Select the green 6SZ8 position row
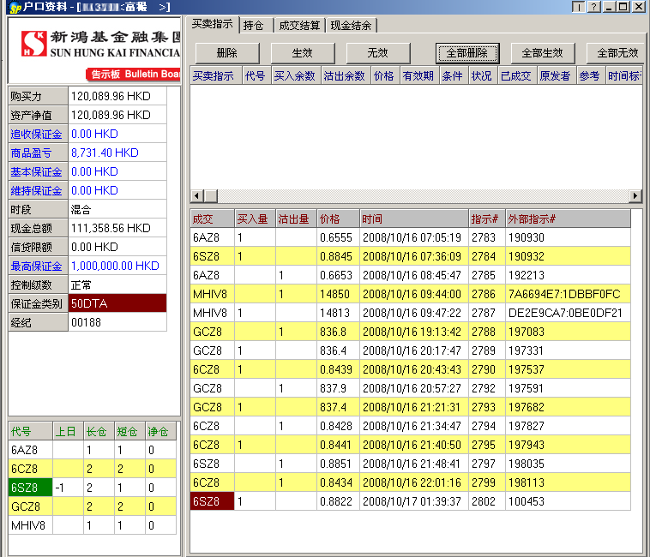 [92, 488]
